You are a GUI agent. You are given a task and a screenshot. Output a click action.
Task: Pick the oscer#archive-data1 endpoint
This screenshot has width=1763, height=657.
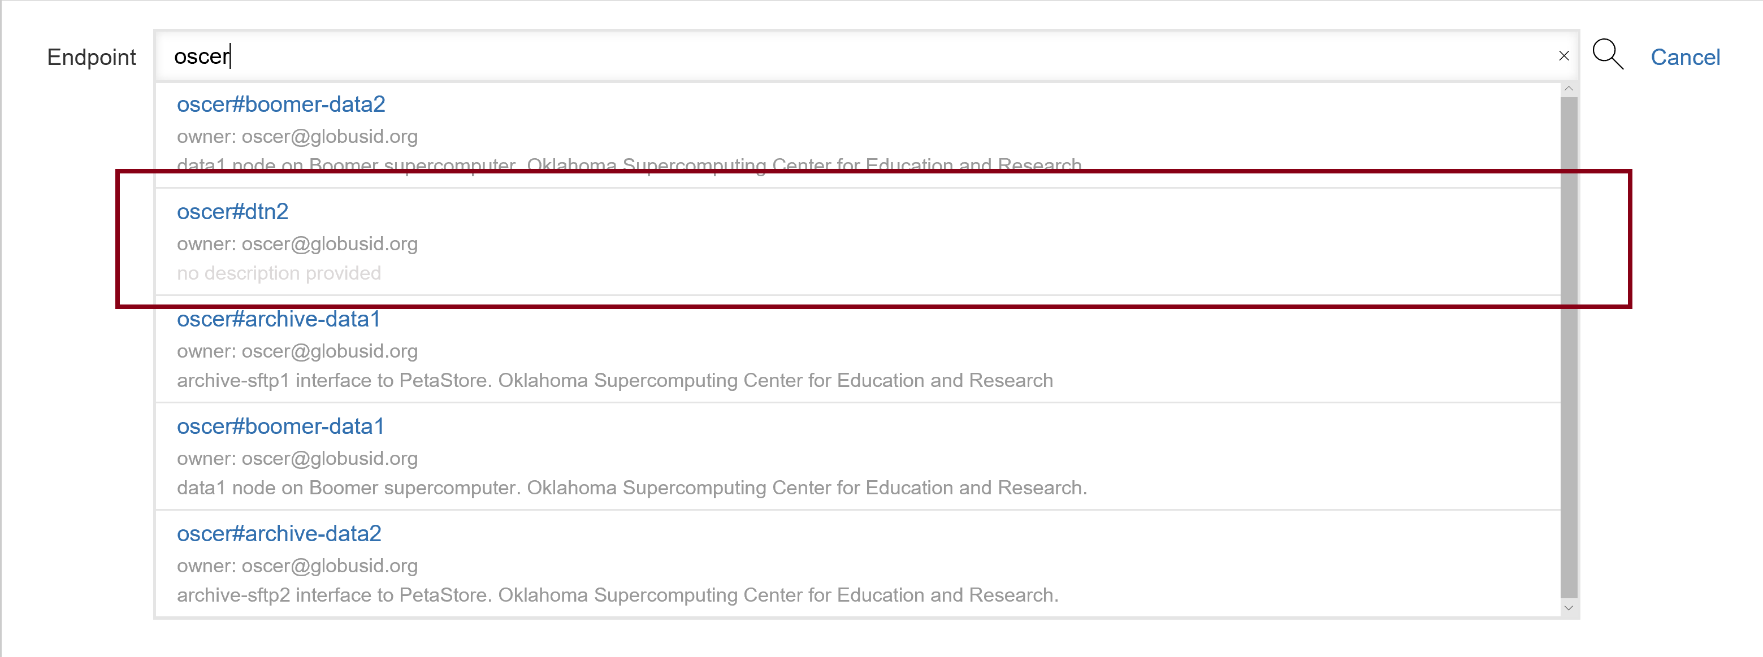coord(278,319)
